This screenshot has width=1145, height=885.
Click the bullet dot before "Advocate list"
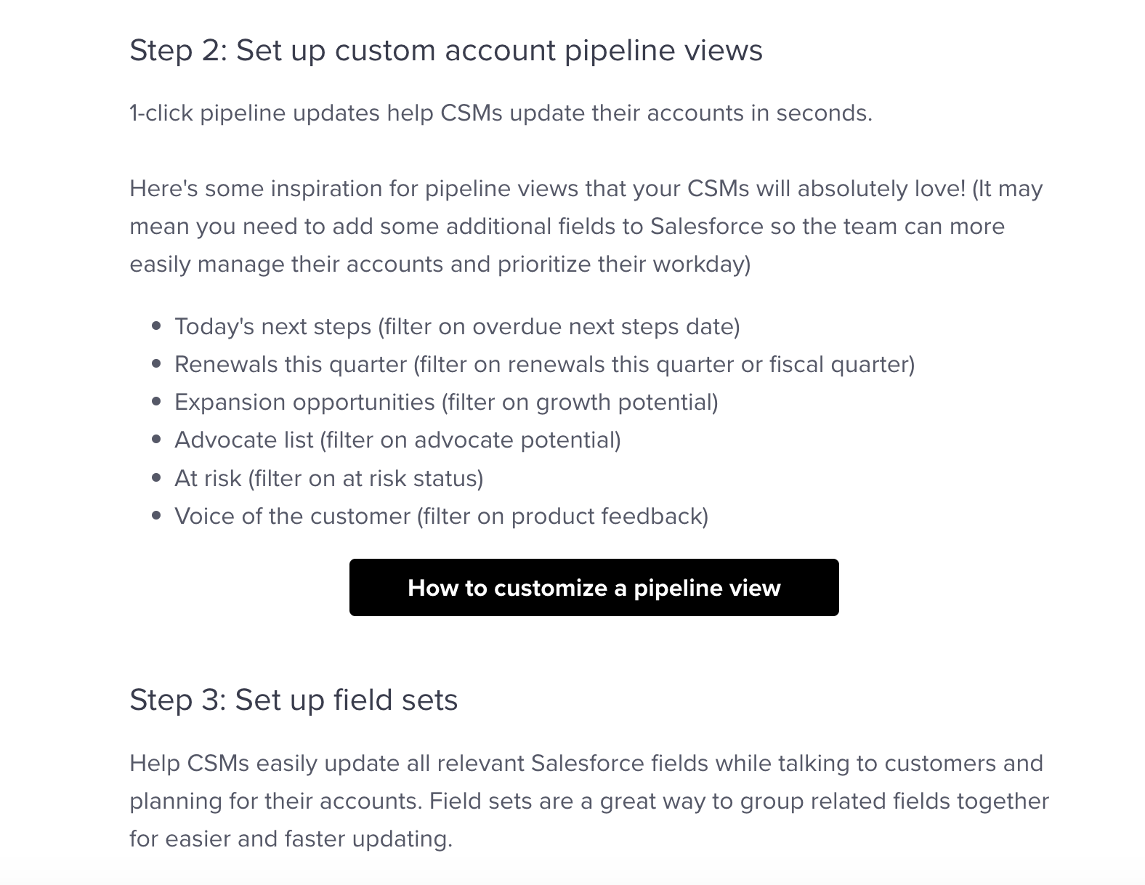(156, 440)
